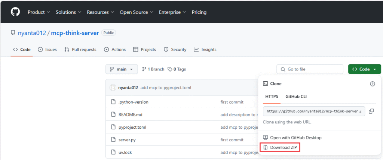Viewport: 383px width, 160px height.
Task: Click the file icon beside README.md
Action: pos(113,114)
